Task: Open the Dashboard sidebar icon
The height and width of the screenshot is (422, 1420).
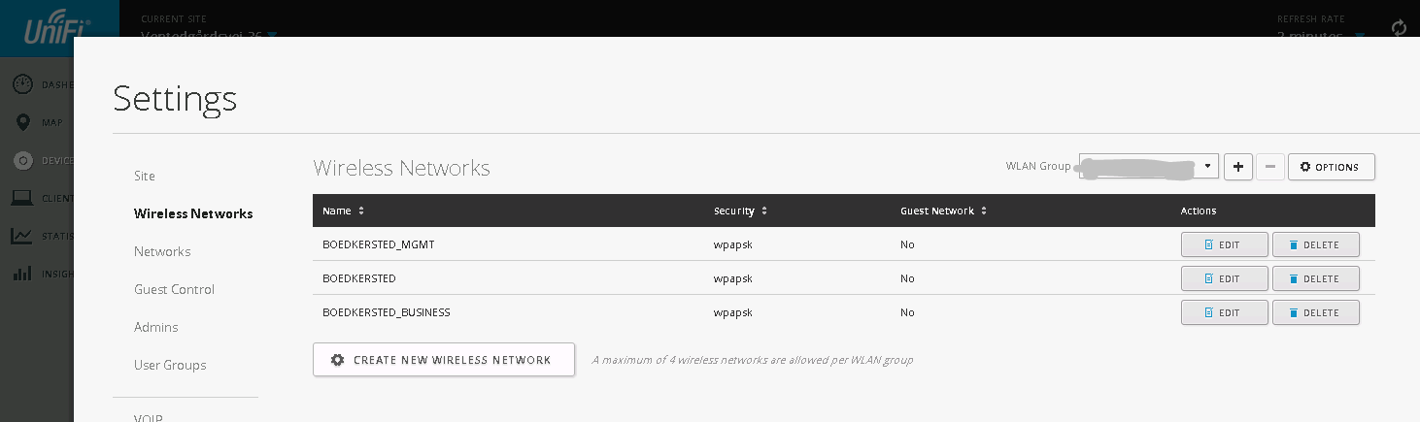Action: click(23, 84)
